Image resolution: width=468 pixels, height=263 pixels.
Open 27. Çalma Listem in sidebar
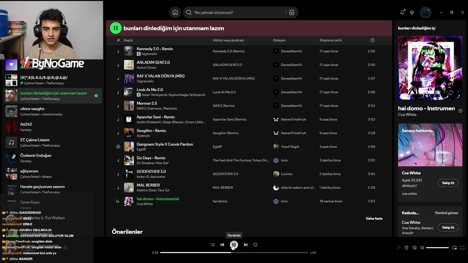(53, 142)
